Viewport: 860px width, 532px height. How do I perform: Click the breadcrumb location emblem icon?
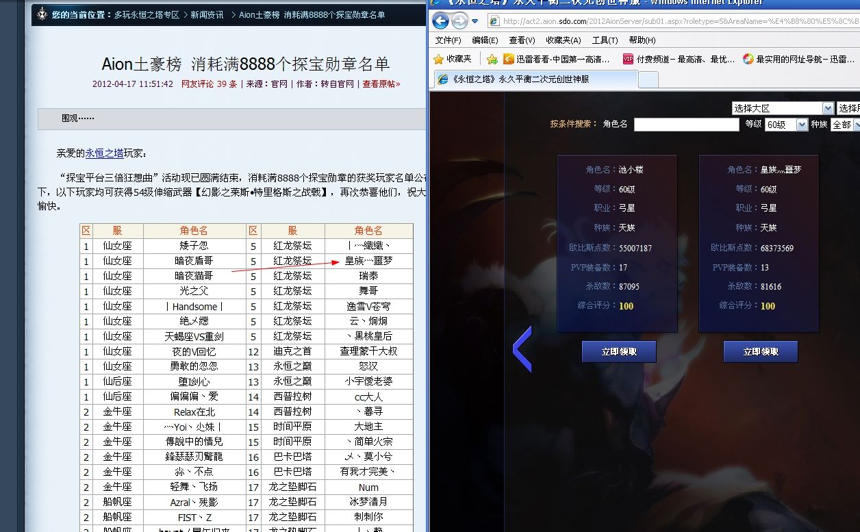tap(42, 14)
